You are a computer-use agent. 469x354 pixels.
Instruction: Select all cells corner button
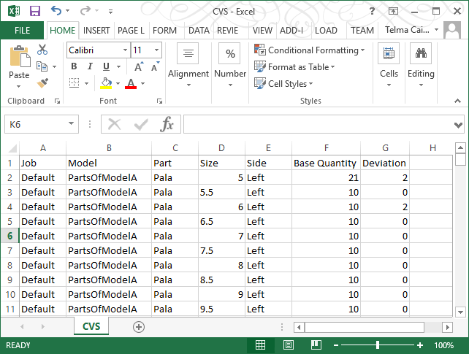click(x=10, y=148)
